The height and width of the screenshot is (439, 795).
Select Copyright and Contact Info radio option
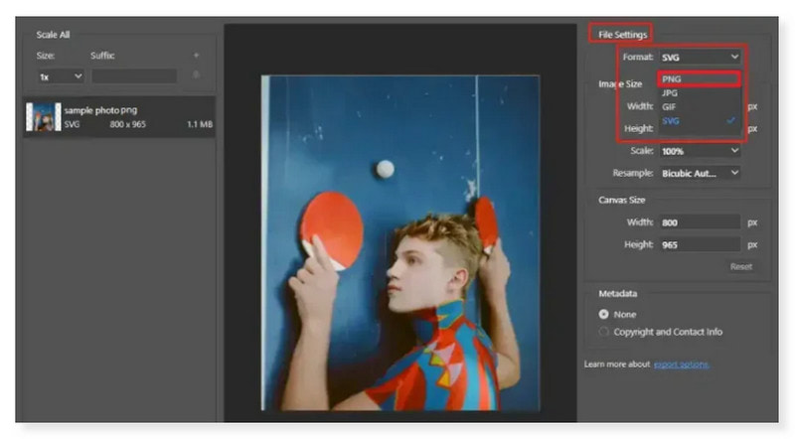coord(604,332)
